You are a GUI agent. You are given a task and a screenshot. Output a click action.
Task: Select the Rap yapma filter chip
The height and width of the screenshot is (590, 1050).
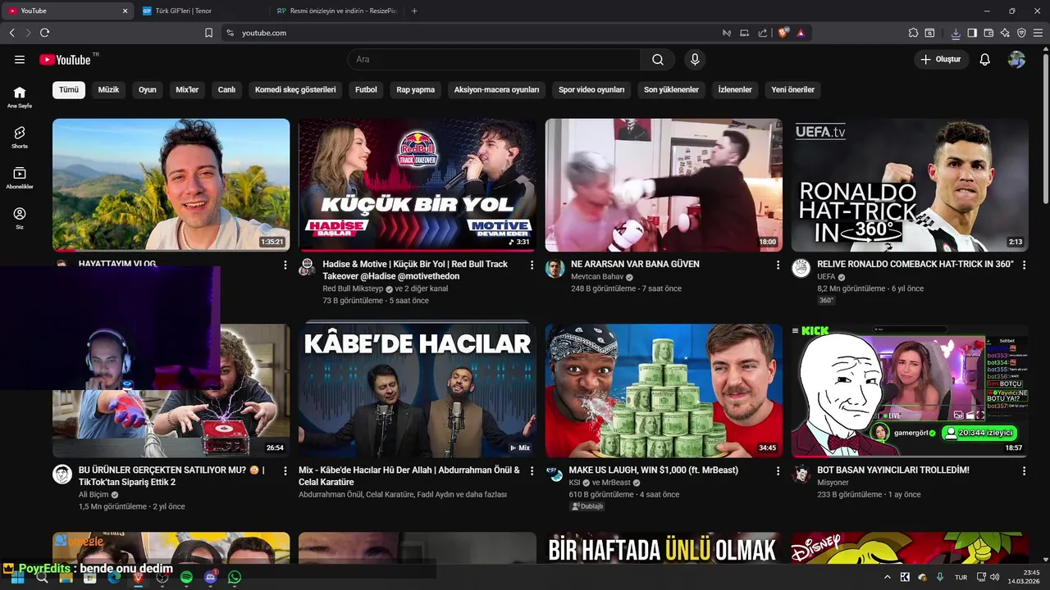click(x=416, y=89)
